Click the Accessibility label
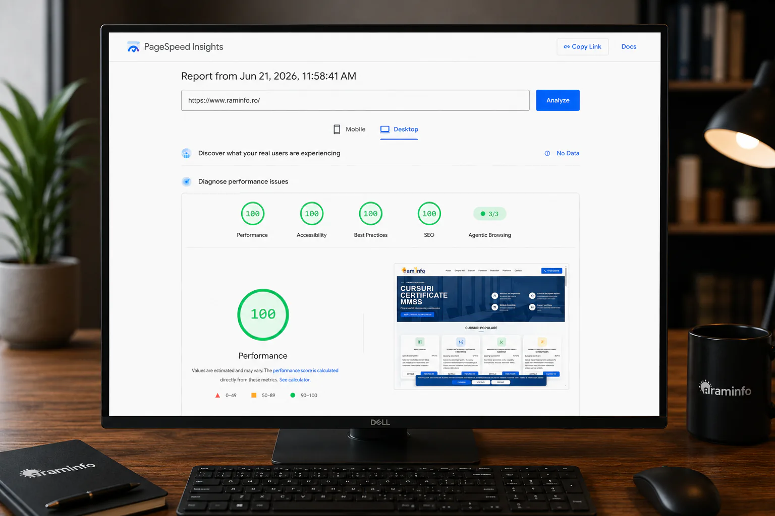This screenshot has height=516, width=775. point(312,235)
